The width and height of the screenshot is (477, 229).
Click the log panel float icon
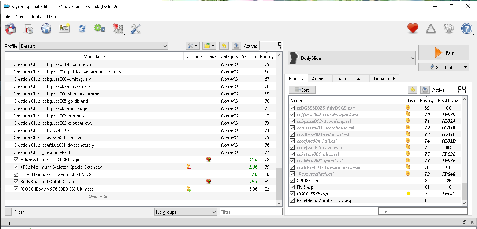[465, 222]
